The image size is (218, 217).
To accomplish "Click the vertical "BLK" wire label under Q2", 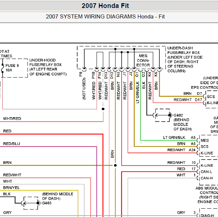I will tap(144, 85).
